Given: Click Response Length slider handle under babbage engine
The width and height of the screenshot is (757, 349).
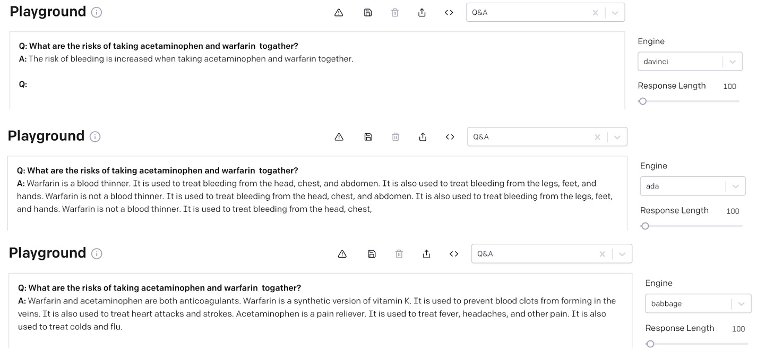Looking at the screenshot, I should click(650, 344).
